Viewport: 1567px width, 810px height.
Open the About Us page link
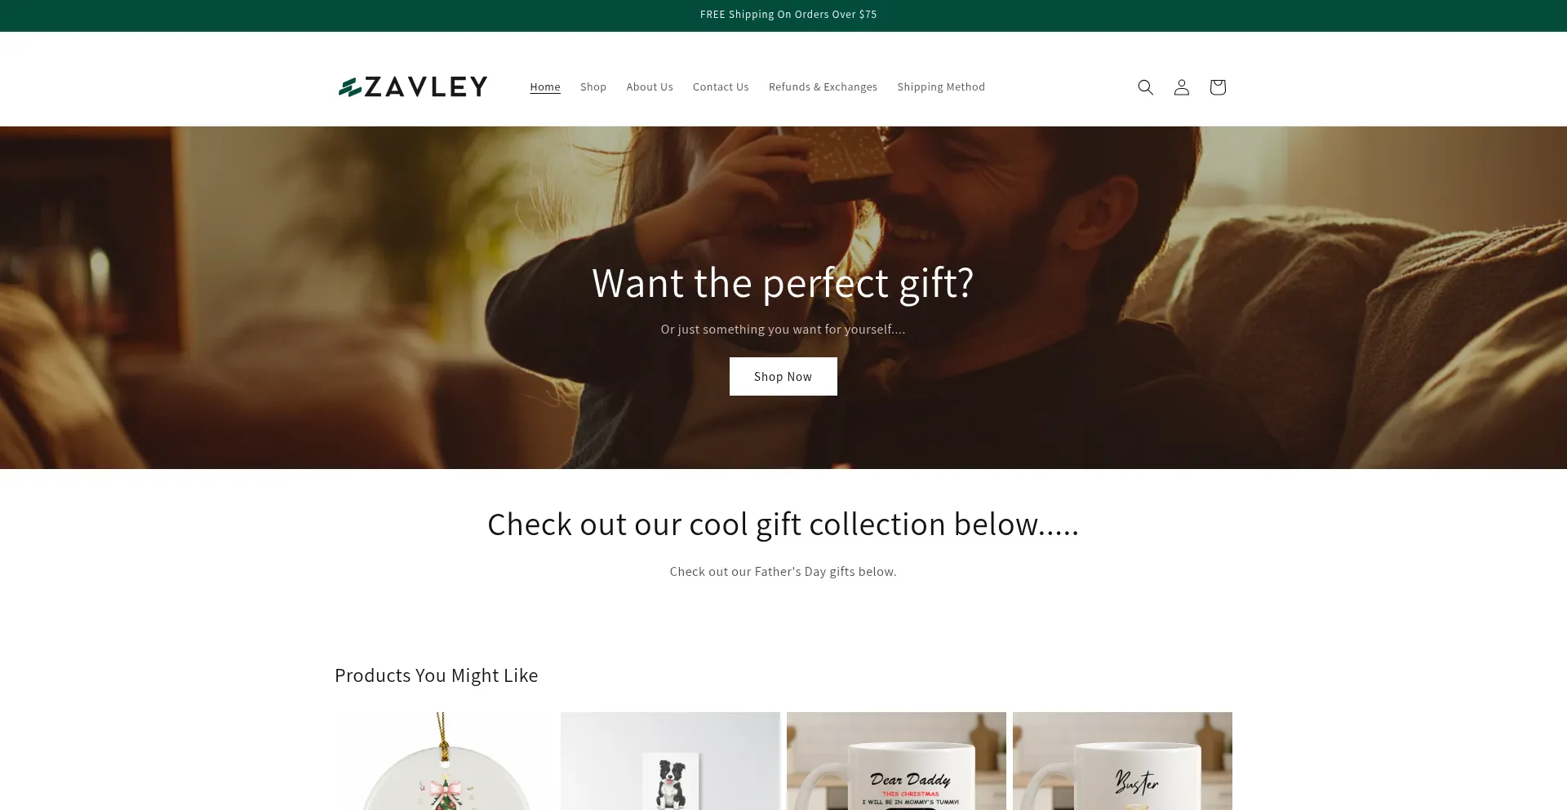[650, 86]
